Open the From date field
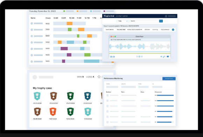This screenshot has width=203, height=137. coord(143,87)
